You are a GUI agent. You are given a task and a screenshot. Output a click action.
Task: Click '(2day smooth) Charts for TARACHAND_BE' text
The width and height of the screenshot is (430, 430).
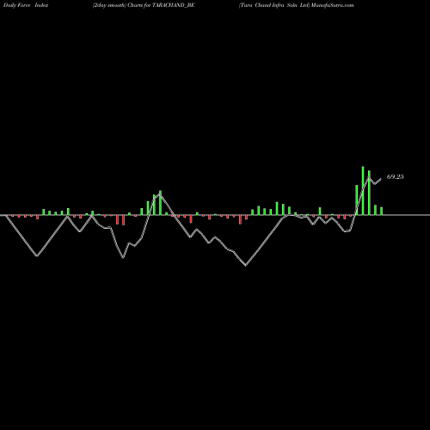[144, 5]
